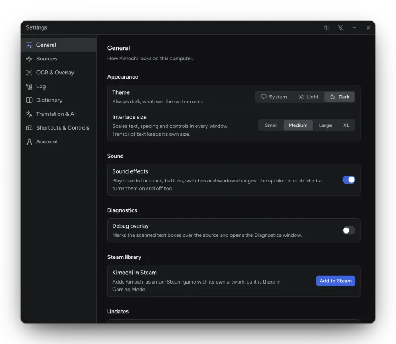Open Shortcuts & Controls settings page
Image resolution: width=396 pixels, height=344 pixels.
pos(59,128)
